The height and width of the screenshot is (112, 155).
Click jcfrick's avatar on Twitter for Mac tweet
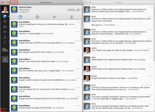pos(87,51)
